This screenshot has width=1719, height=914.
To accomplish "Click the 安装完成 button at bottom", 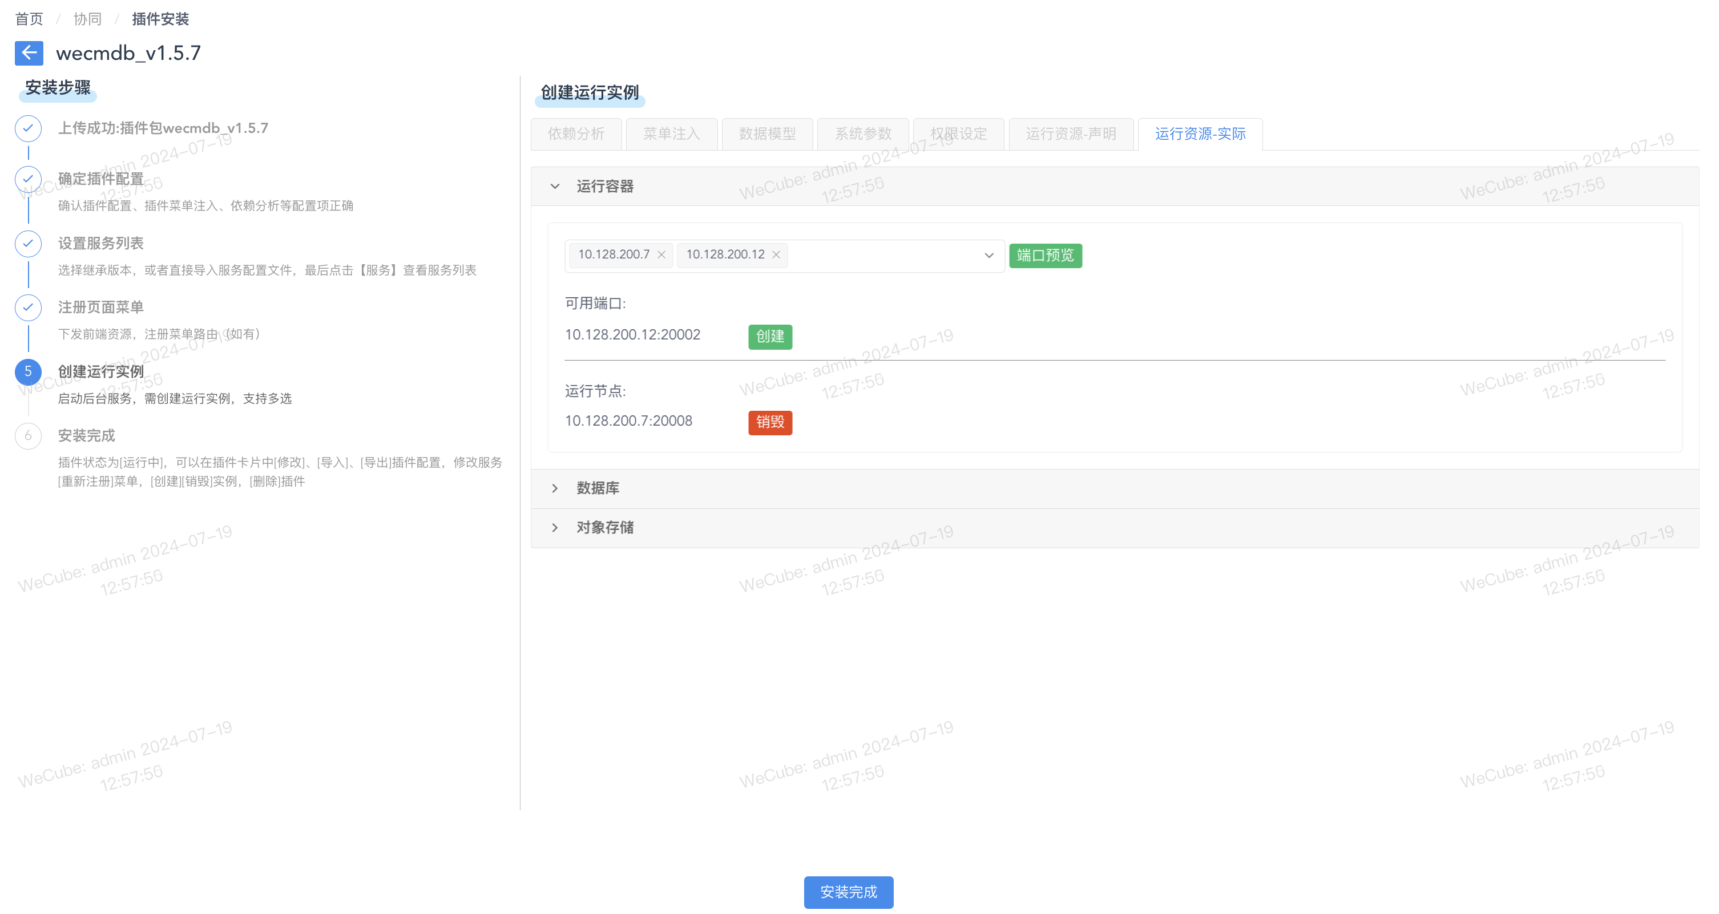I will pyautogui.click(x=848, y=892).
